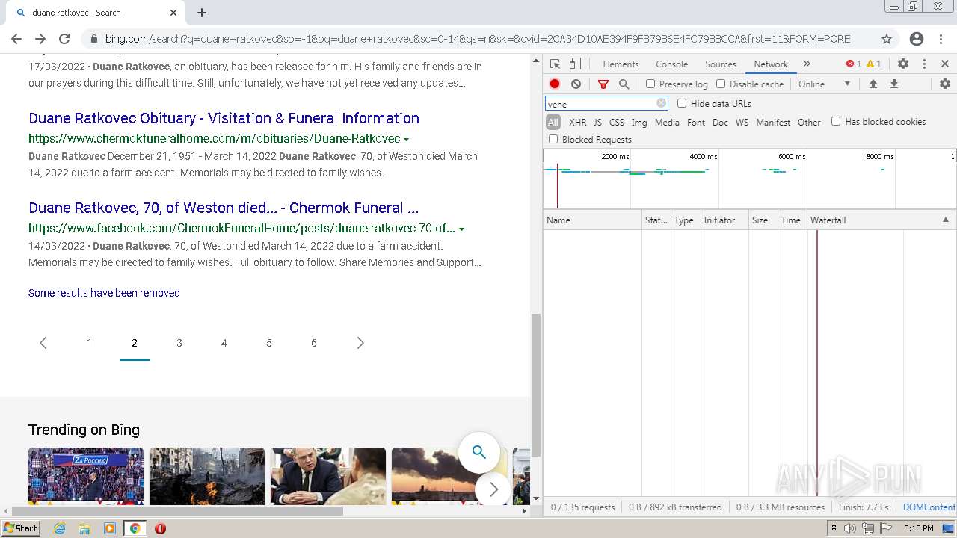Click the browser address bar
The image size is (957, 538).
click(478, 39)
